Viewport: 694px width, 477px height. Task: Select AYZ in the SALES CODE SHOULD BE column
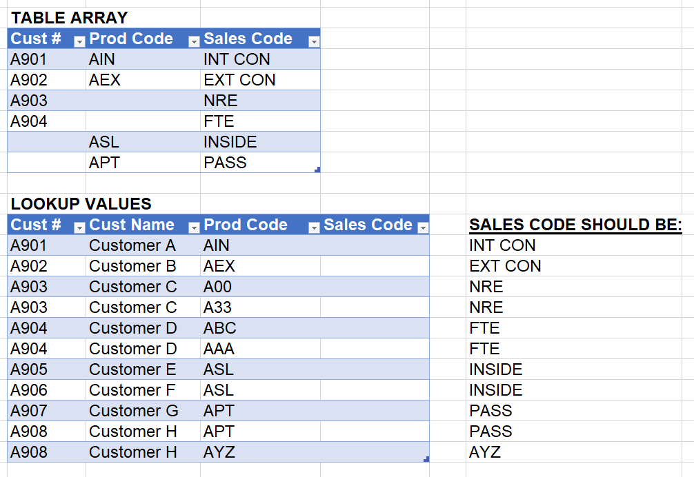pos(573,452)
